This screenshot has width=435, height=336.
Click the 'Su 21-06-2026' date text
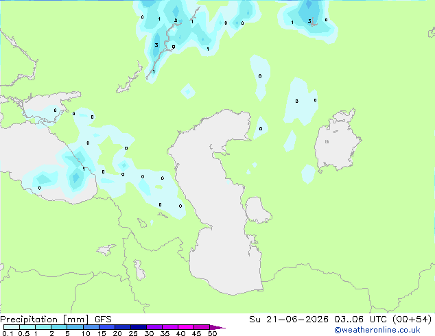tap(289, 320)
